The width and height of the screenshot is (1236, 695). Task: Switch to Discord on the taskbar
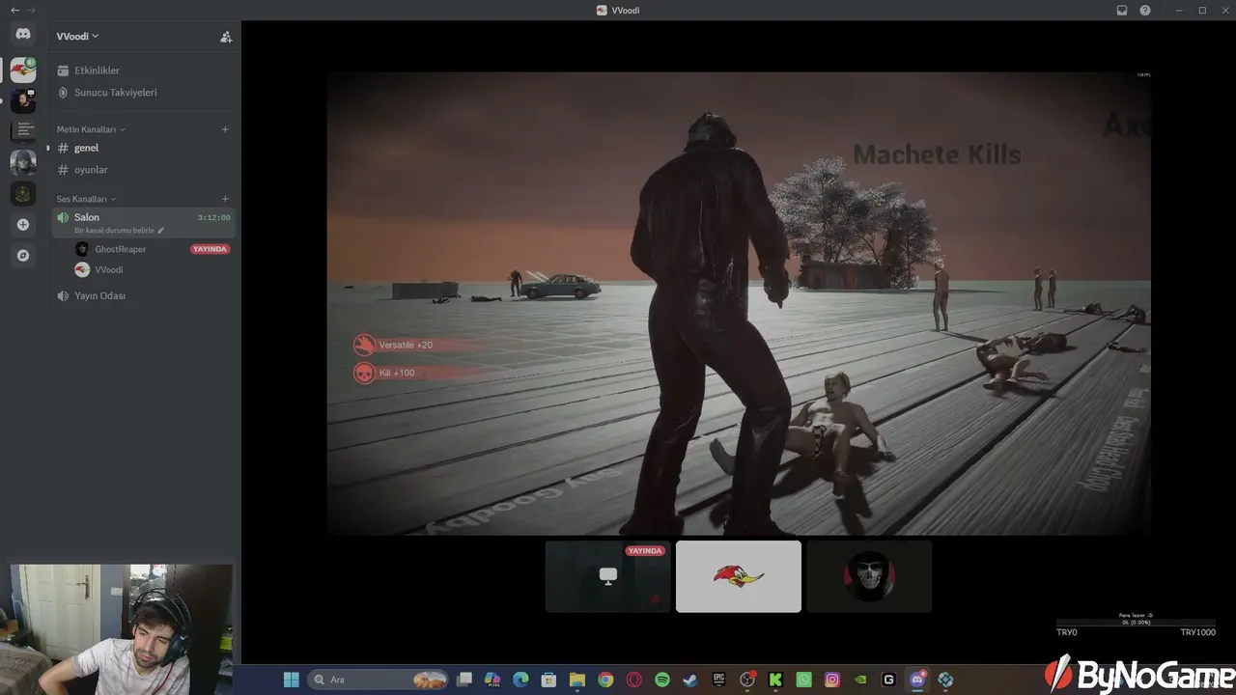pos(917,680)
